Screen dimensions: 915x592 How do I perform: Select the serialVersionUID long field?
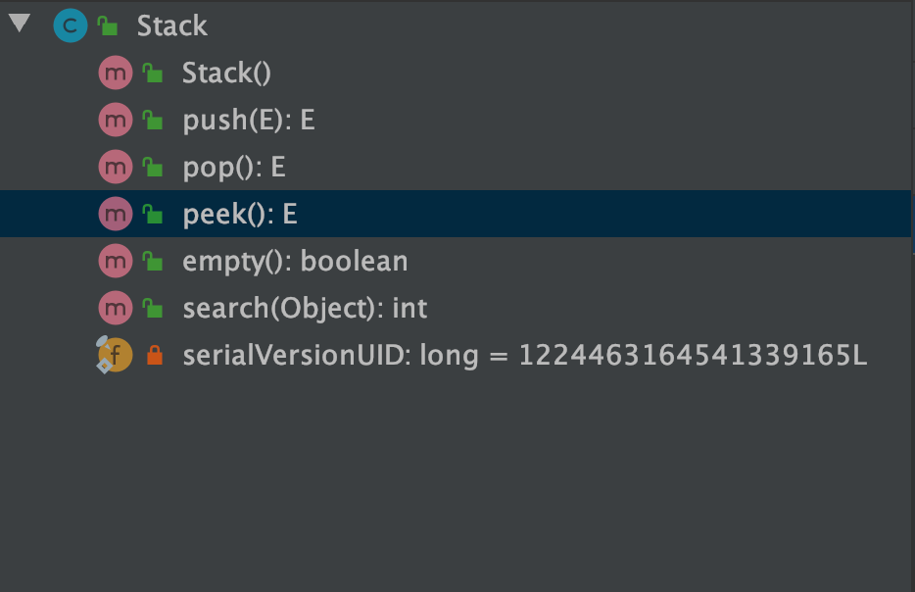pos(524,355)
